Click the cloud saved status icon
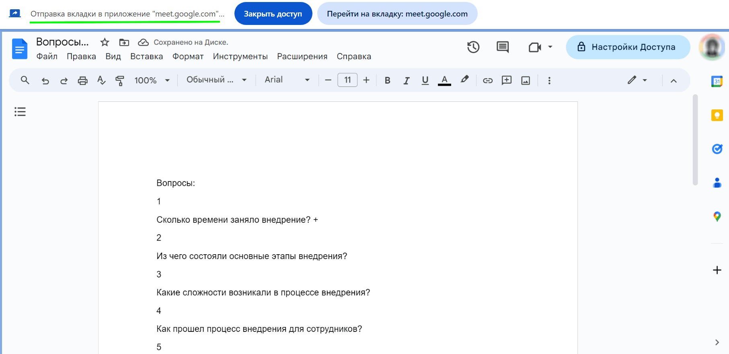 tap(143, 42)
